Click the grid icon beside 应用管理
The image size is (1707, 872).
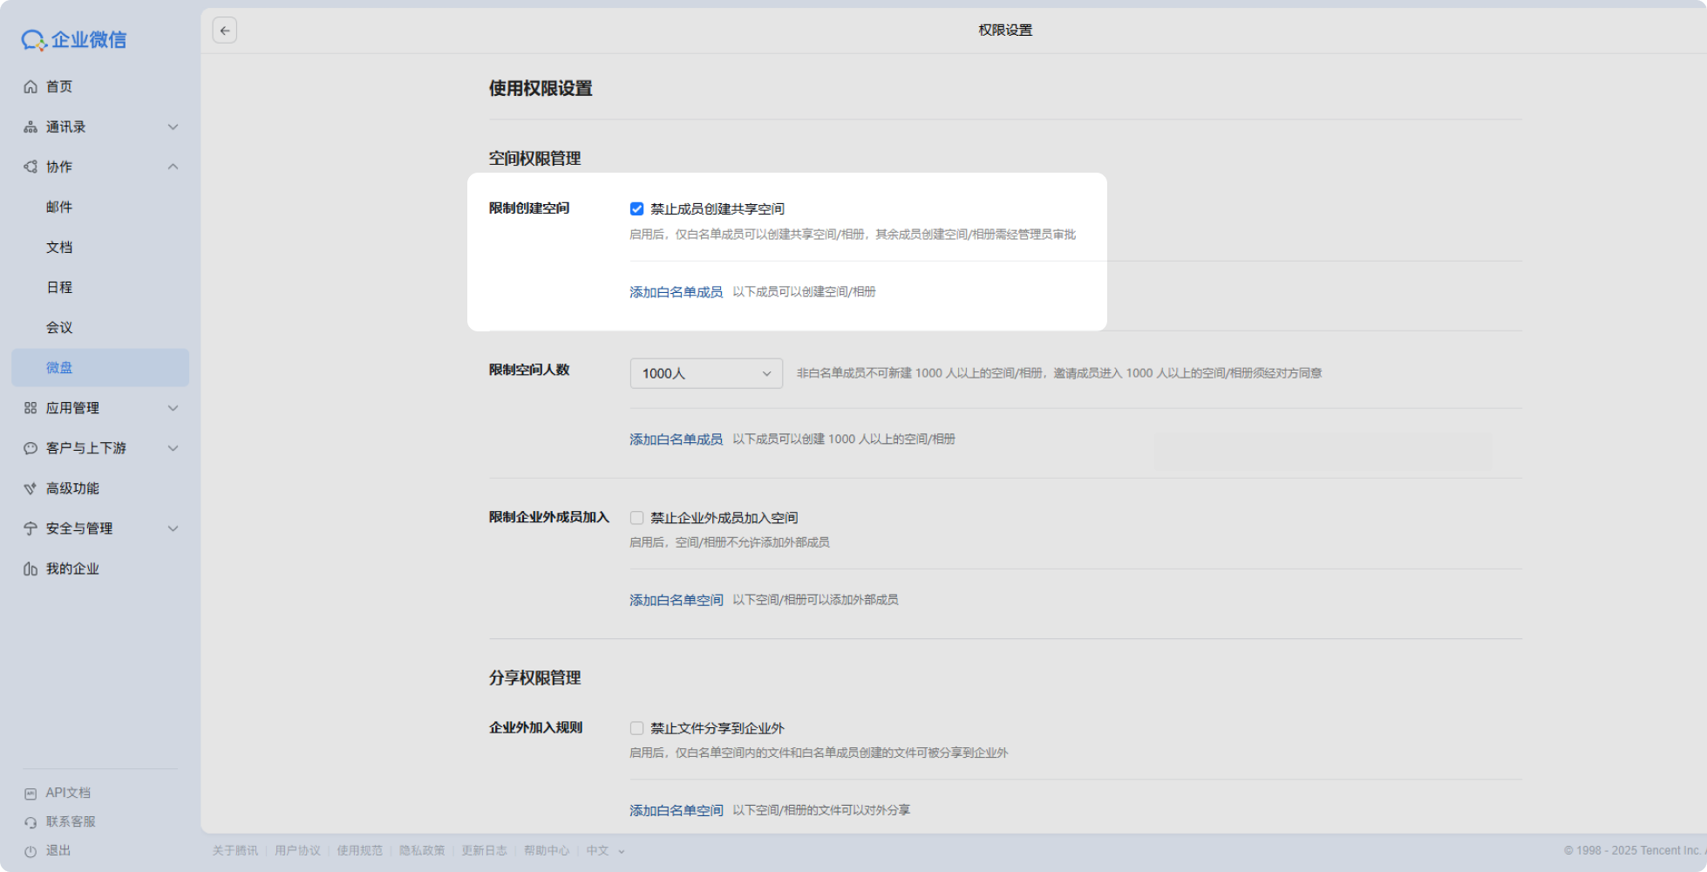click(x=31, y=407)
